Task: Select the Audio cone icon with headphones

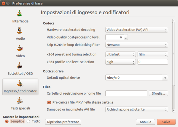Action: click(x=20, y=31)
